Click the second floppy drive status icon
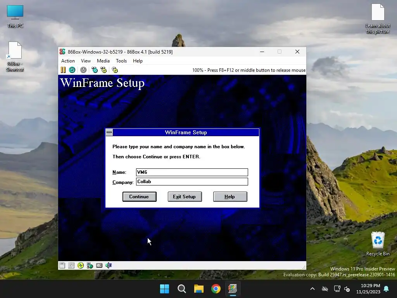397x298 pixels. tap(71, 265)
